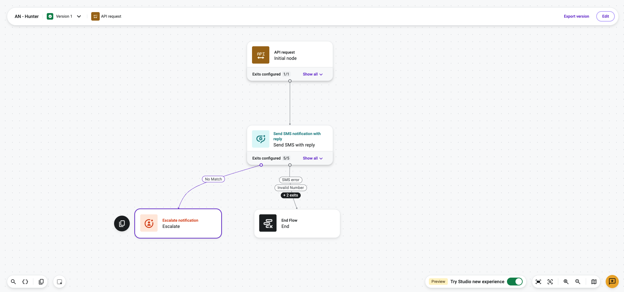Open the curly braces variables icon
This screenshot has width=624, height=292.
(x=25, y=282)
